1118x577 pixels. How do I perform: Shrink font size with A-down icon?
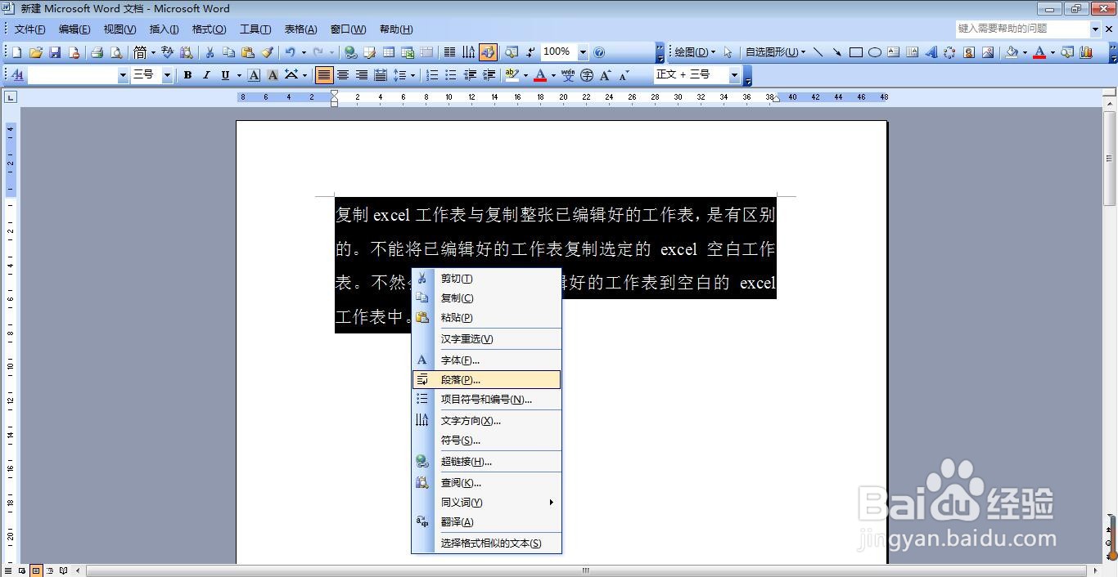tap(624, 75)
